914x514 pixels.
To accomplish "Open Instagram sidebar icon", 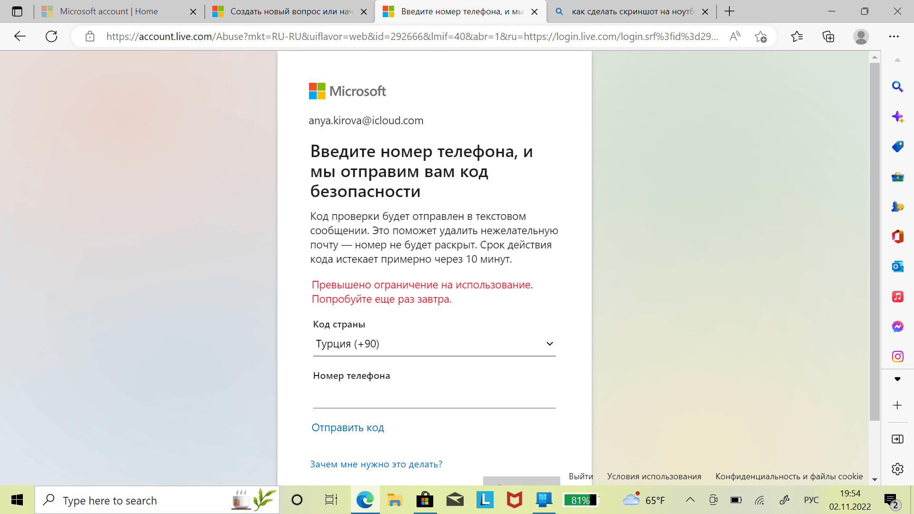I will click(898, 356).
